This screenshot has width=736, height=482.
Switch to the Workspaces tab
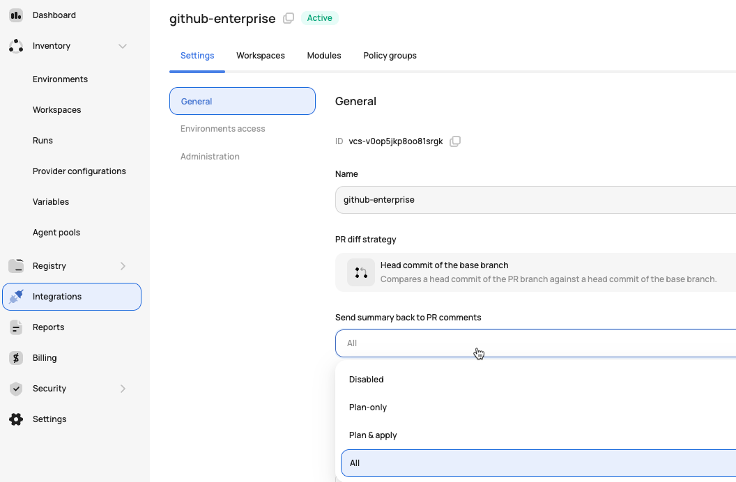tap(261, 55)
